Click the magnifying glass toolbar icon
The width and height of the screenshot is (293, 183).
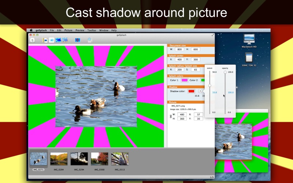[90, 40]
